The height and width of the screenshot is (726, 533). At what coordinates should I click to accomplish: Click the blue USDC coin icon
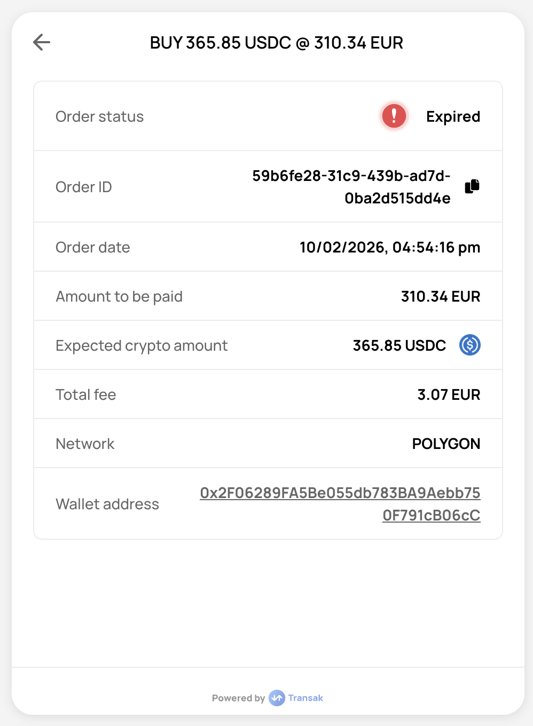click(x=470, y=345)
